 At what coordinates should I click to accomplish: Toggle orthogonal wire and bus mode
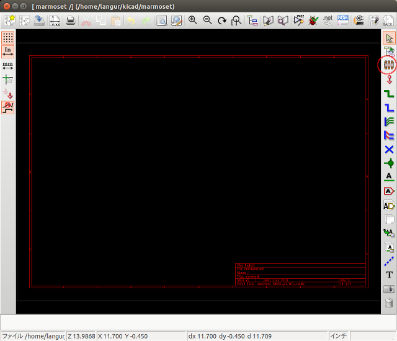tap(8, 107)
